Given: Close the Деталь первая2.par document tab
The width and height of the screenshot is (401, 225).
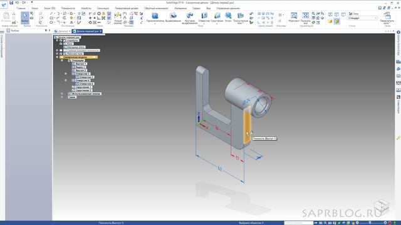Looking at the screenshot, I should pyautogui.click(x=101, y=31).
